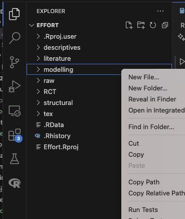Expand the modelling folder
Viewport: 185px width, 219px height.
(38, 69)
